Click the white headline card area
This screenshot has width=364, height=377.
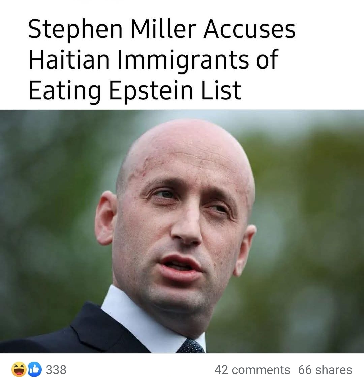182,55
